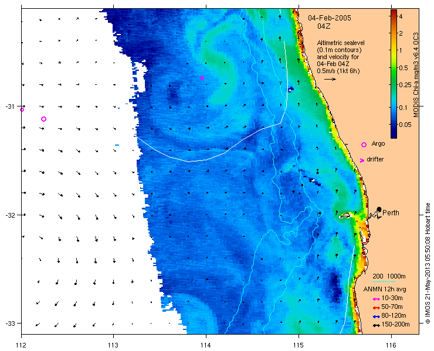The height and width of the screenshot is (351, 434).
Task: Click the 'ANMN 12h avg' heading
Action: tap(385, 290)
